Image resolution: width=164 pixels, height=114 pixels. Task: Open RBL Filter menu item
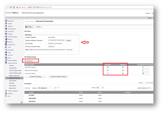tap(12, 83)
